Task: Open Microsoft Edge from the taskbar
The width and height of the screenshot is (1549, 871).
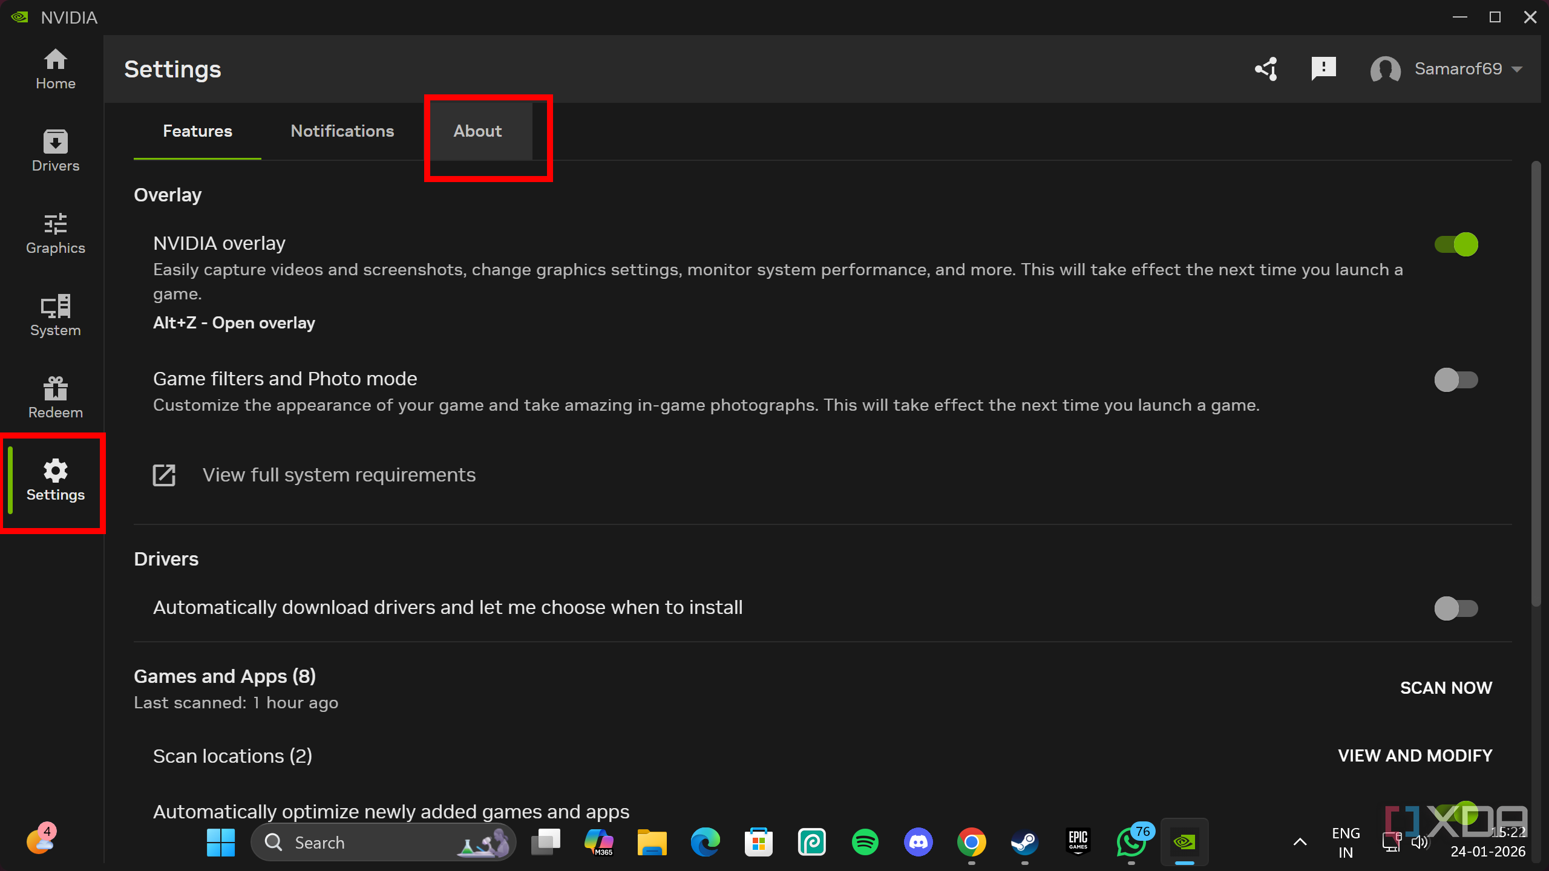Action: pos(706,842)
